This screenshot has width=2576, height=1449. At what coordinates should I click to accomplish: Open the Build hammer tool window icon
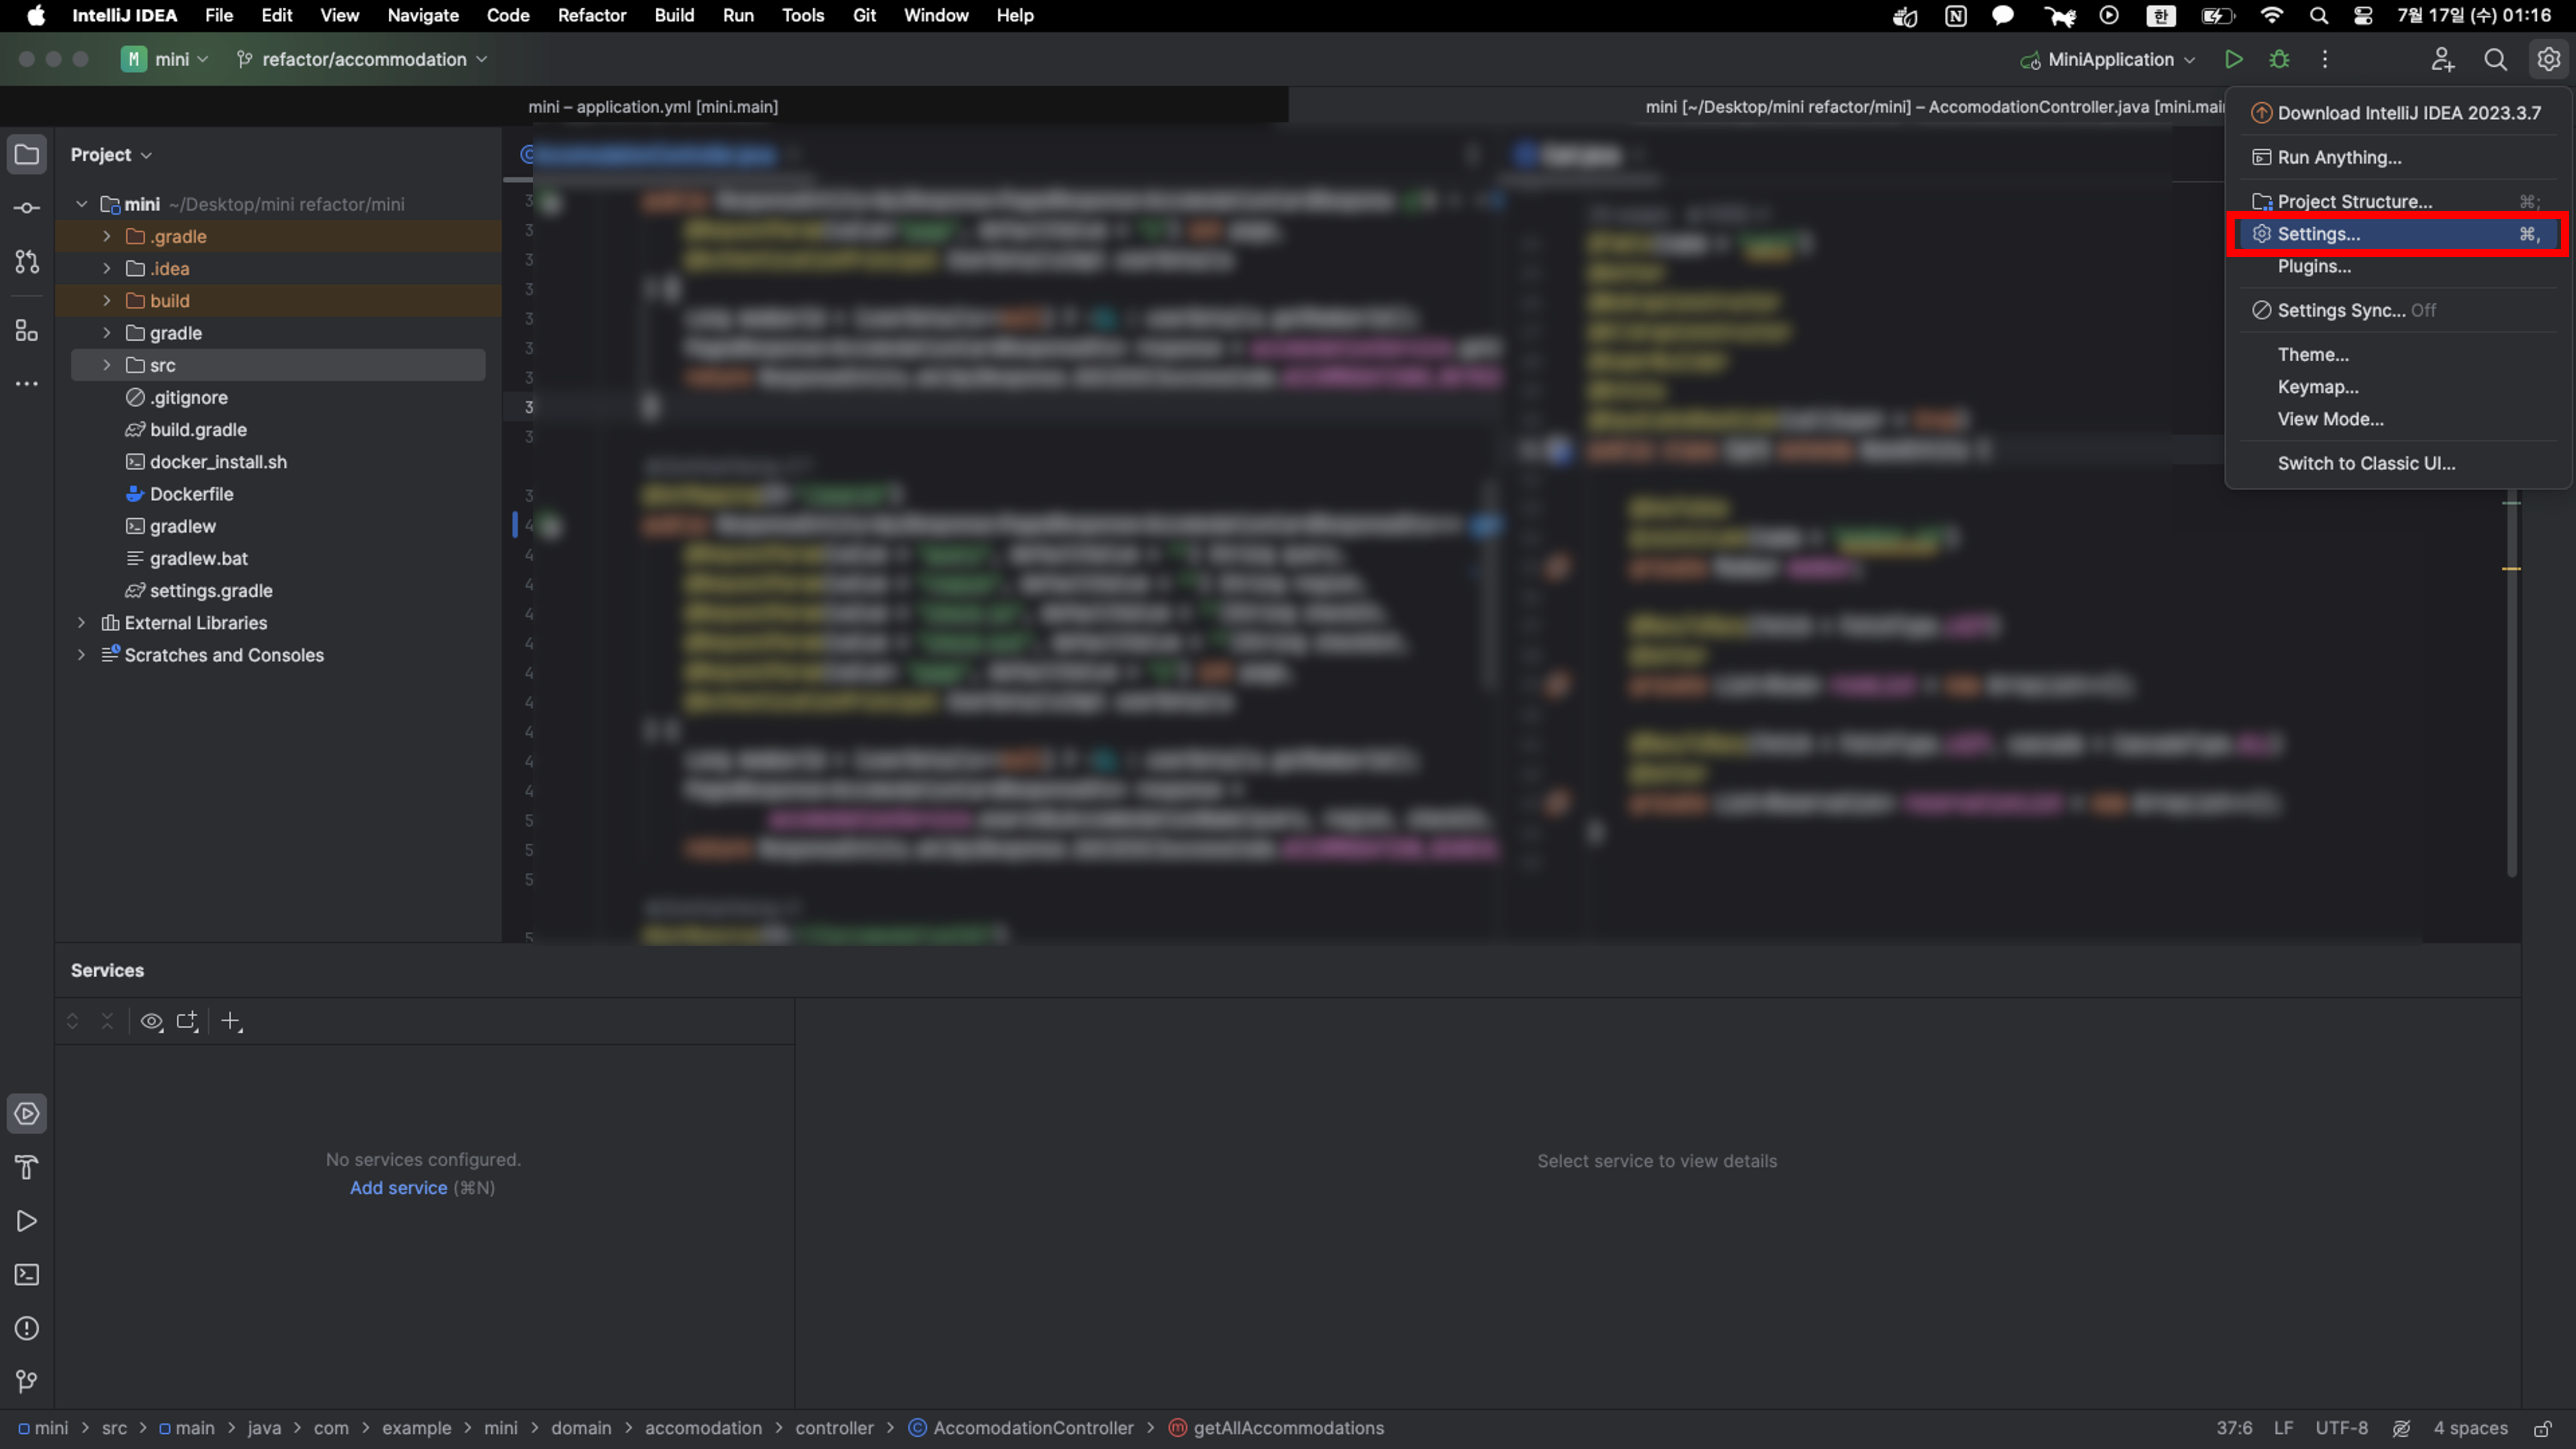pos(27,1167)
